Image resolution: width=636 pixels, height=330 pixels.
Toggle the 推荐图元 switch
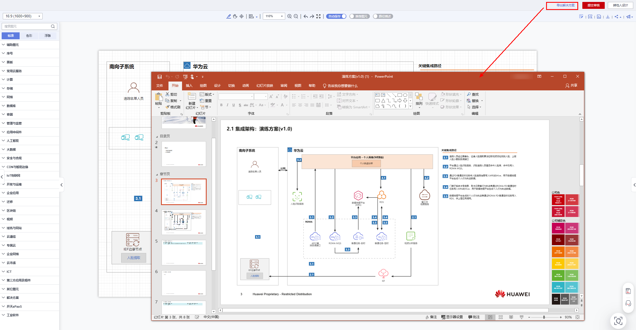tap(359, 16)
